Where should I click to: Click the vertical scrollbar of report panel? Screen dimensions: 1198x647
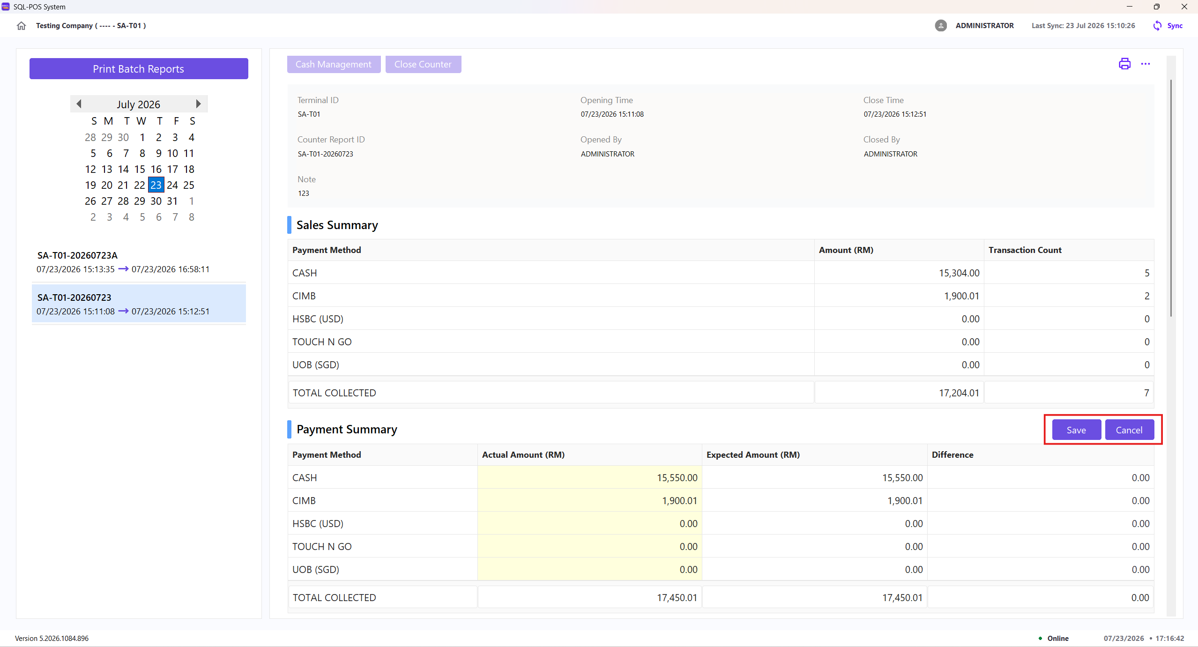pyautogui.click(x=1171, y=198)
